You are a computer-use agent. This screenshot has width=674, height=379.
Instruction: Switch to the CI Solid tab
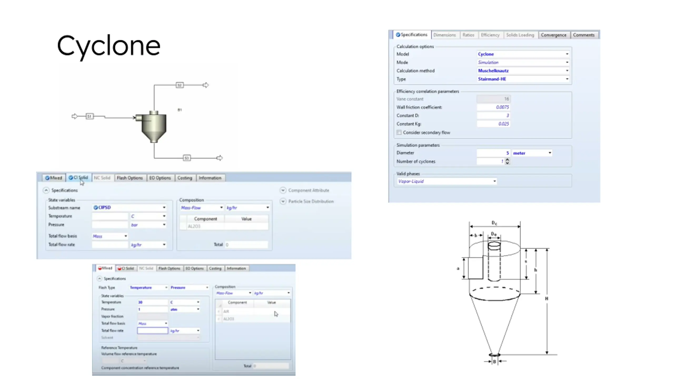pyautogui.click(x=78, y=178)
